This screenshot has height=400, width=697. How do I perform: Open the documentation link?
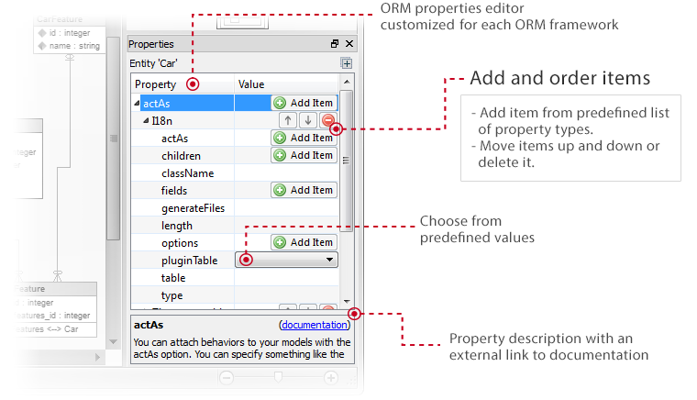pyautogui.click(x=315, y=325)
